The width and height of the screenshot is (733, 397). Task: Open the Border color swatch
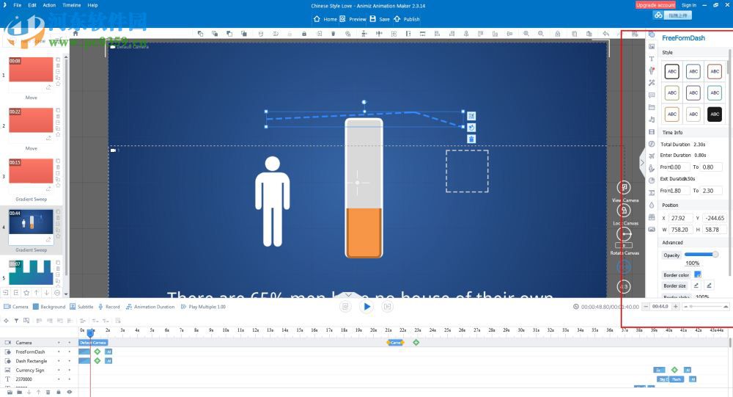tap(698, 274)
